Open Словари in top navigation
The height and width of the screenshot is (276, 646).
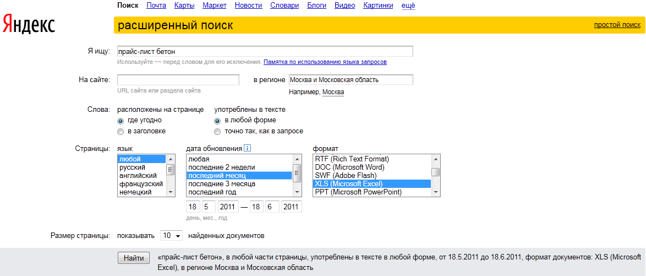click(284, 6)
